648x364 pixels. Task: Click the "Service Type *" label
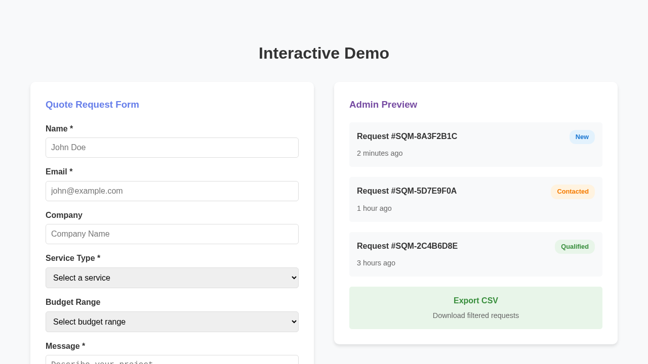(x=73, y=258)
